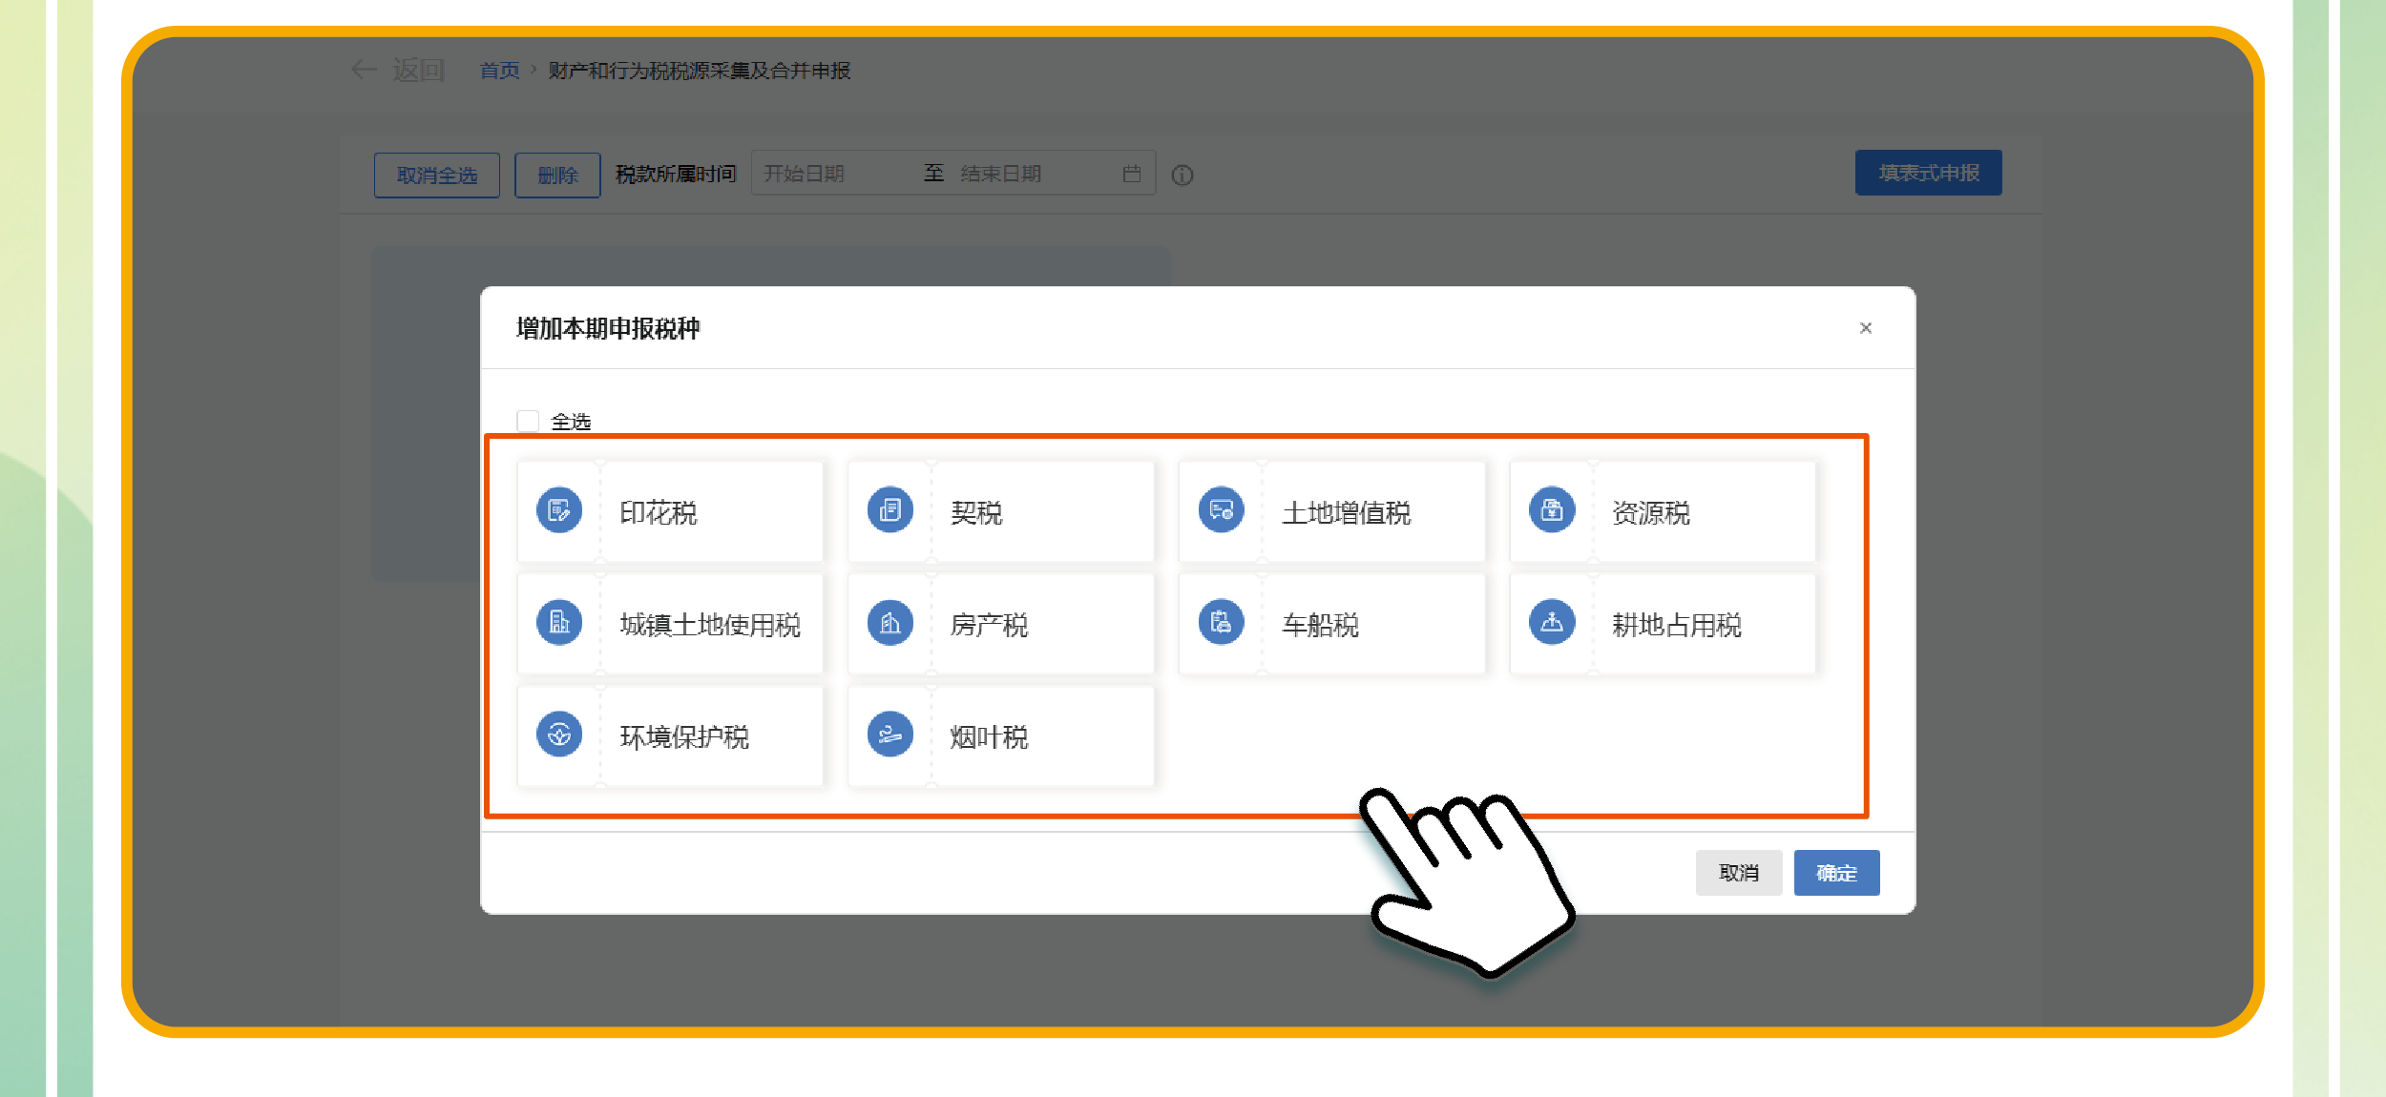Click the info icon beside date range

[x=1183, y=176]
